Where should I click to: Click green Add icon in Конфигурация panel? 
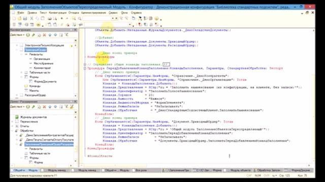point(28,35)
